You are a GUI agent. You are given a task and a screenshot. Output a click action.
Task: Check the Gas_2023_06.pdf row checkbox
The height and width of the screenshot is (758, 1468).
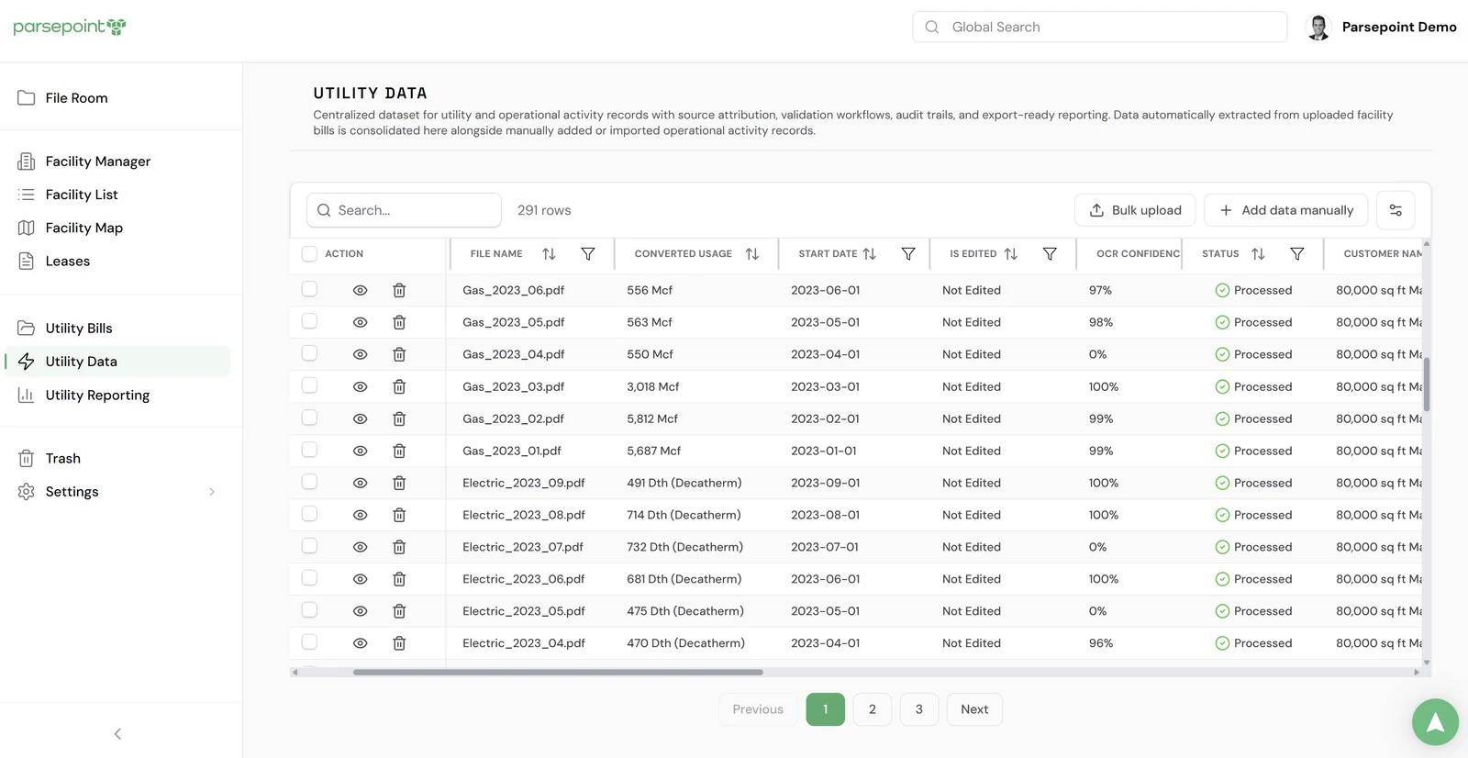(x=309, y=289)
